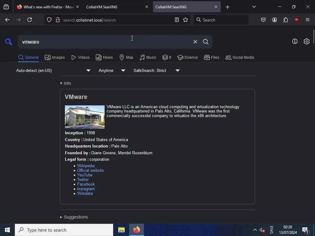
Task: Open File Explorer from taskbar
Action: tap(121, 230)
